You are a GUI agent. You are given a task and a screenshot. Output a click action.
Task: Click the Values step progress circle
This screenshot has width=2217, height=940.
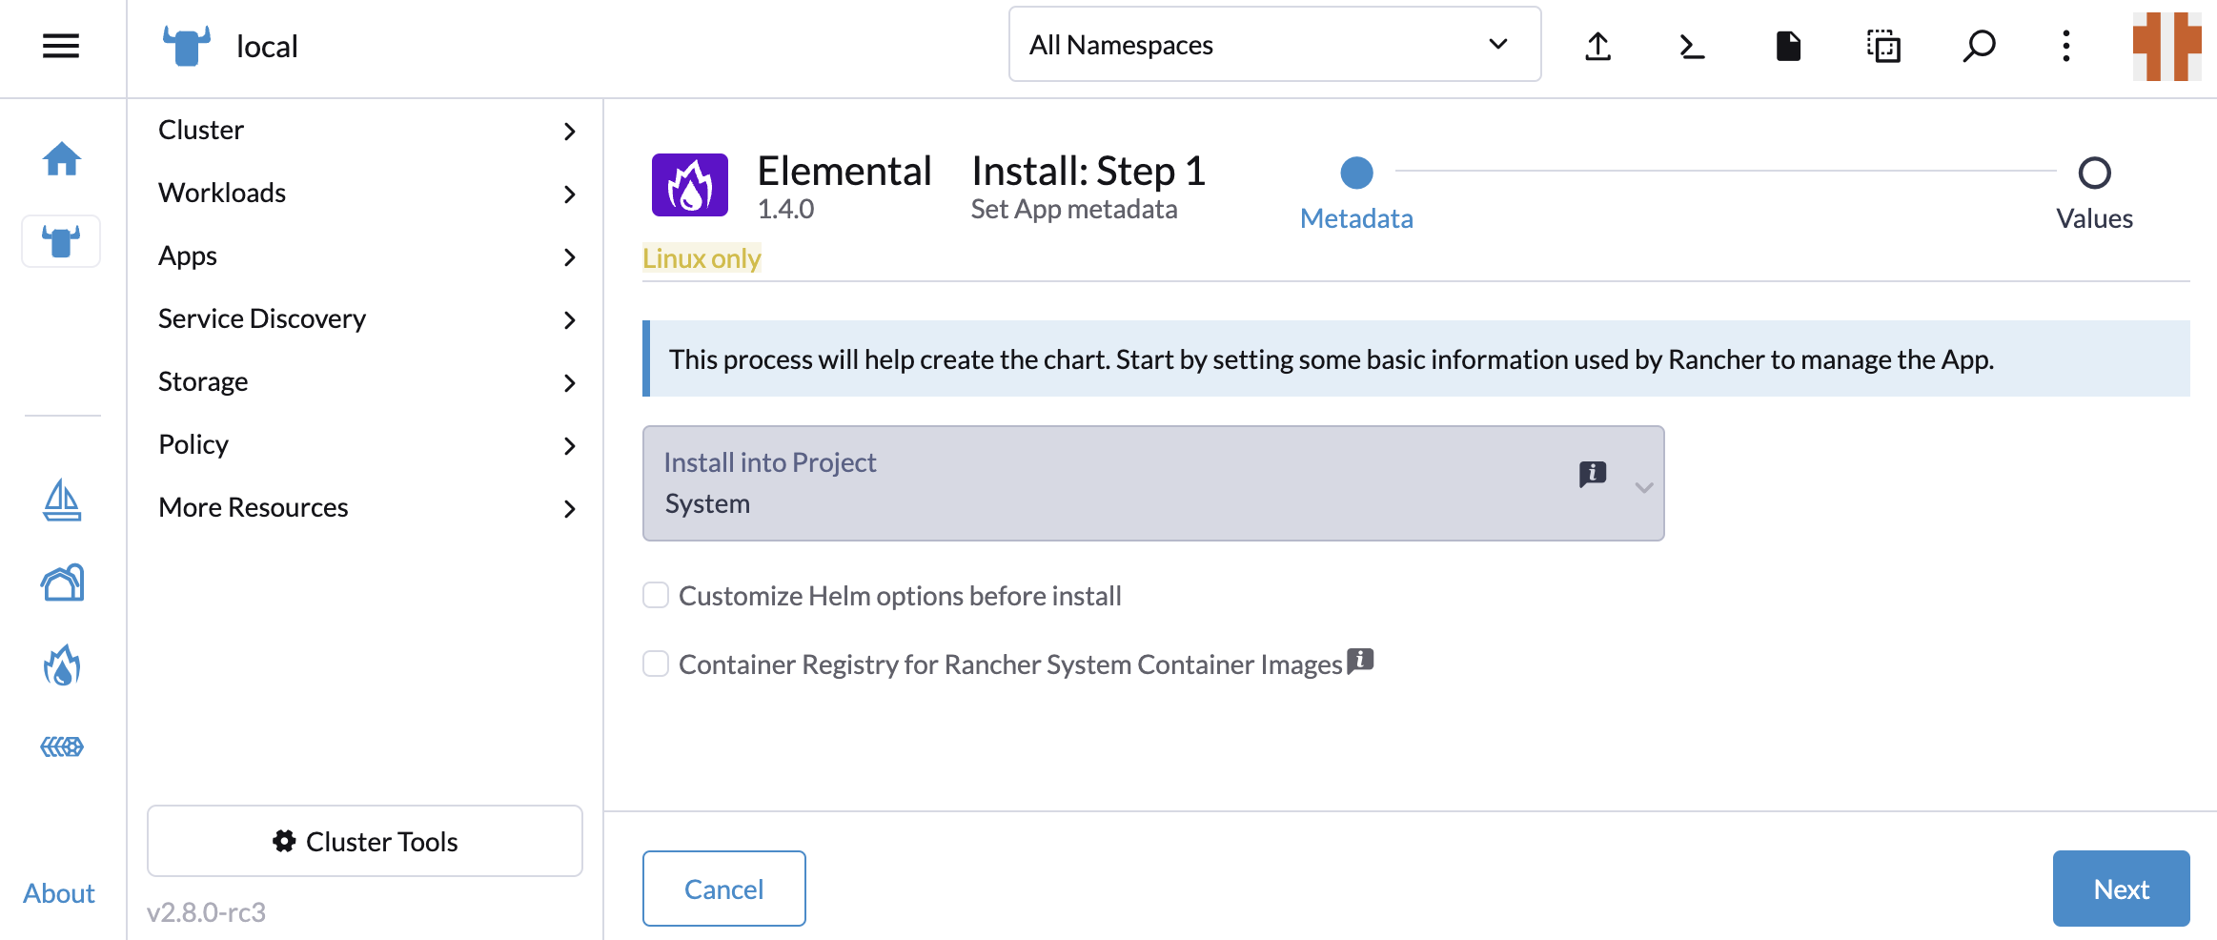2094,173
